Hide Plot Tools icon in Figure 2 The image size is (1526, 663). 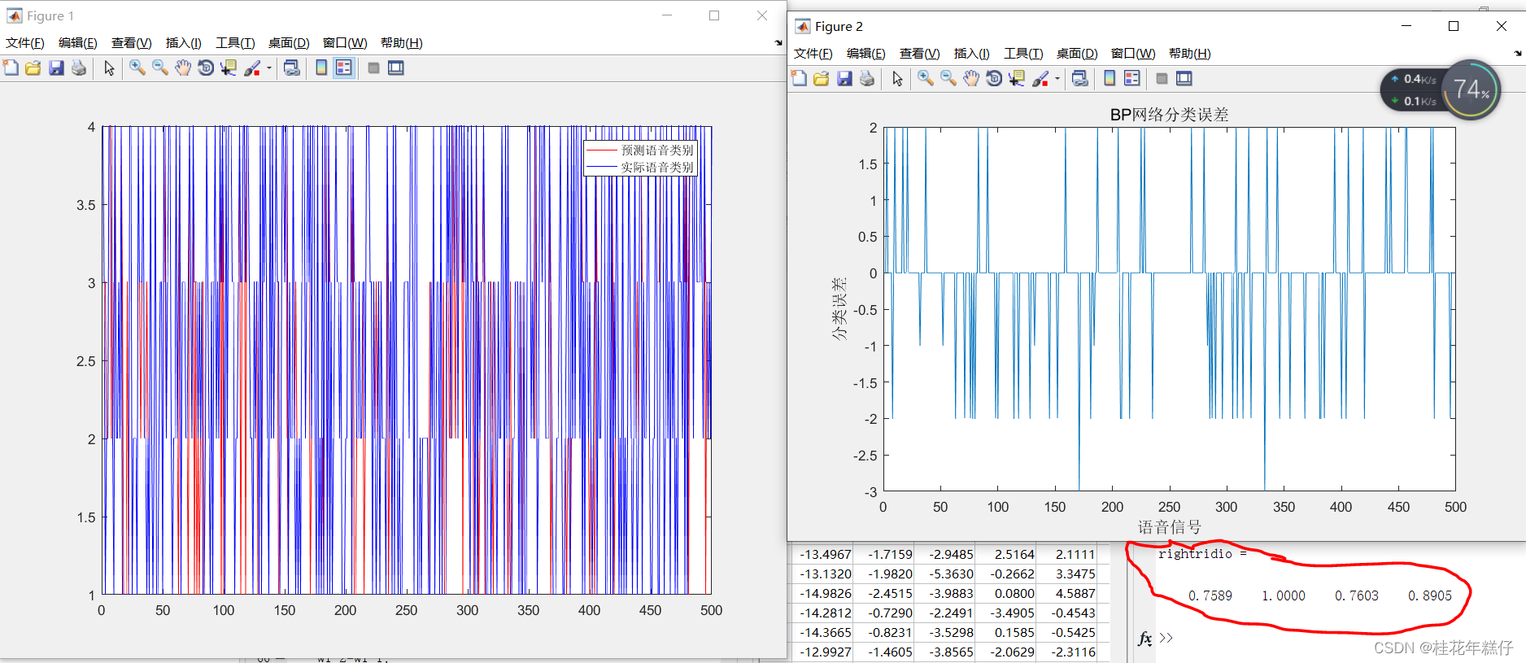pyautogui.click(x=1162, y=78)
